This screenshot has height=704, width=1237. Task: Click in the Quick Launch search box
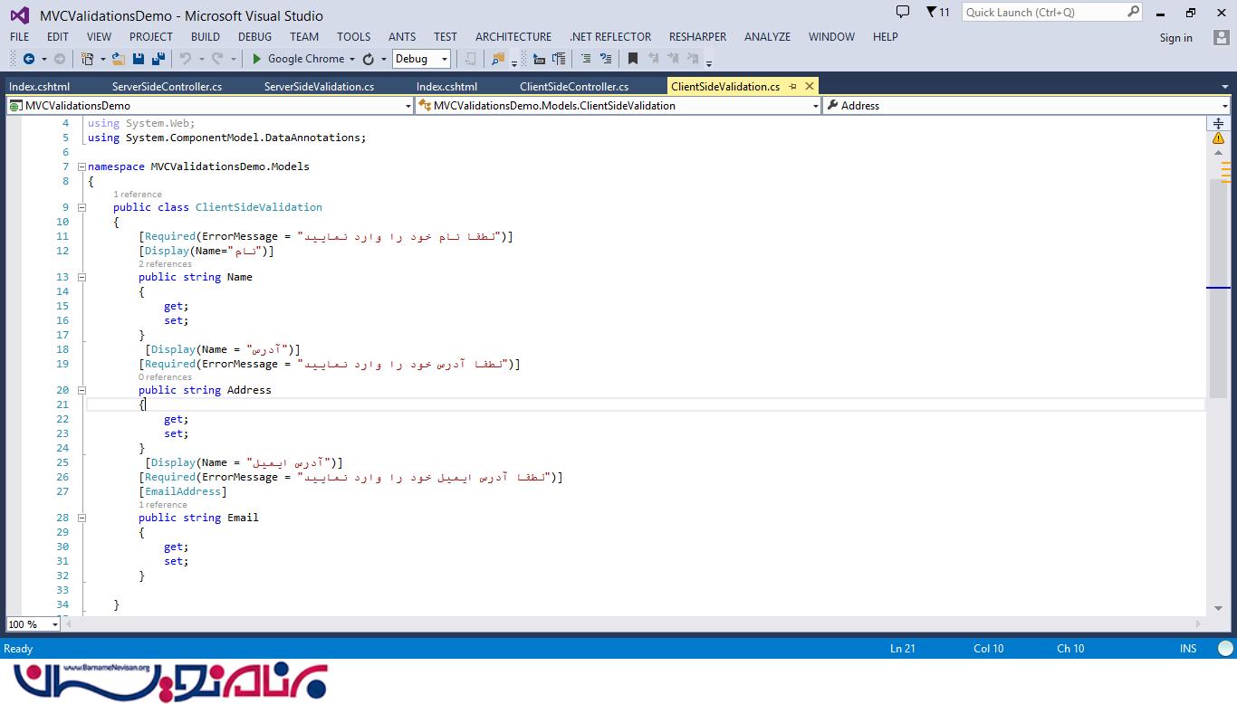(x=1043, y=12)
